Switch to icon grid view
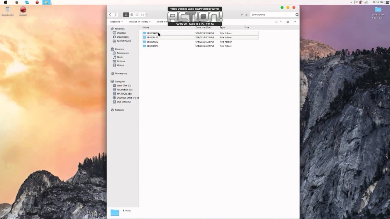Image resolution: width=390 pixels, height=219 pixels. coord(126,15)
